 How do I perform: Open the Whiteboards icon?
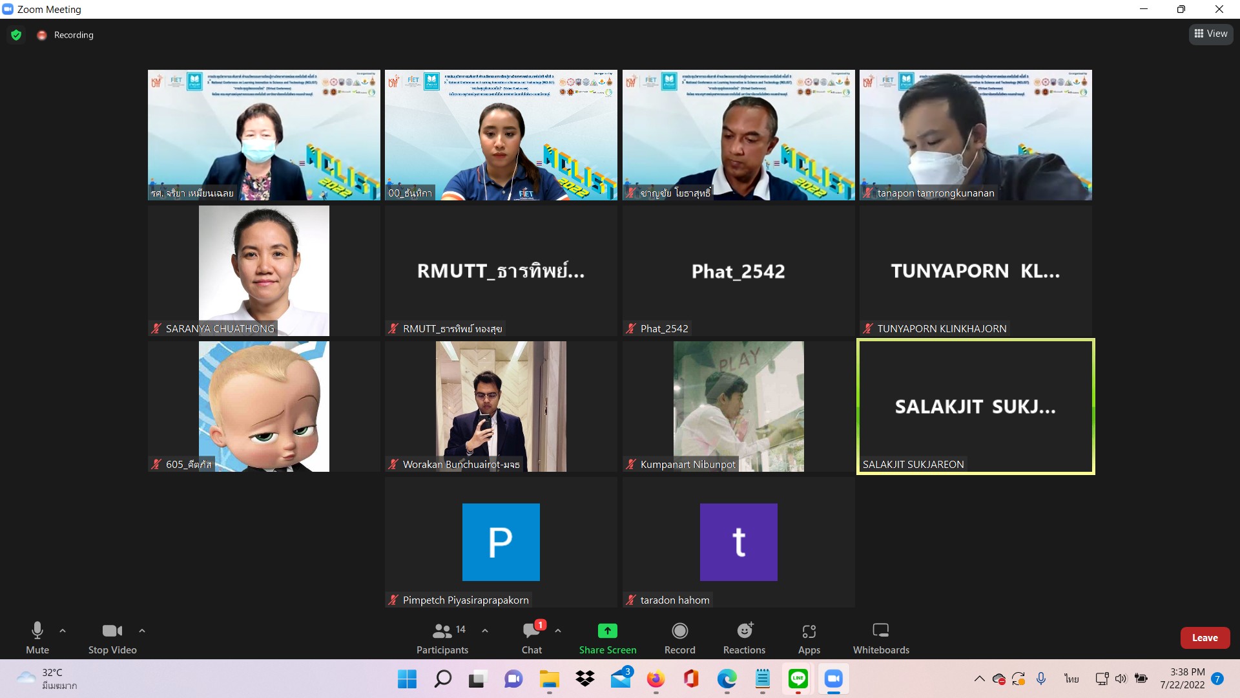pyautogui.click(x=880, y=631)
